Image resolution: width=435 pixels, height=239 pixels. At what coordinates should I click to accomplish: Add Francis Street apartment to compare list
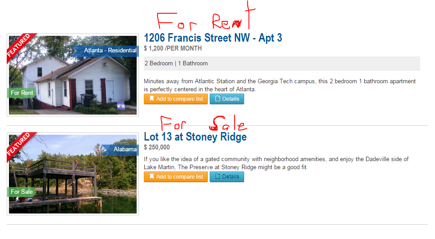[176, 99]
